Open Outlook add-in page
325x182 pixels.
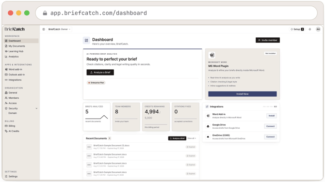(x=21, y=75)
